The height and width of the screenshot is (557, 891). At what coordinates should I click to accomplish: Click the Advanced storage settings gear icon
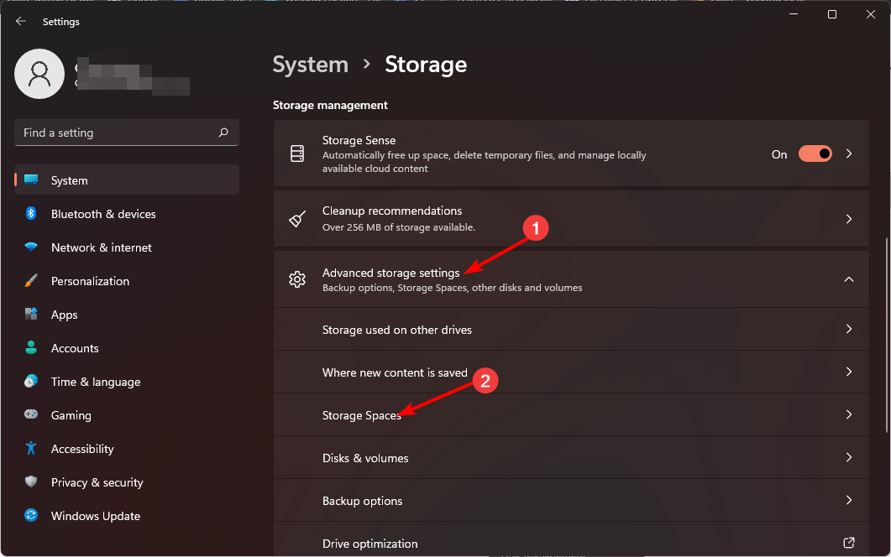coord(297,279)
